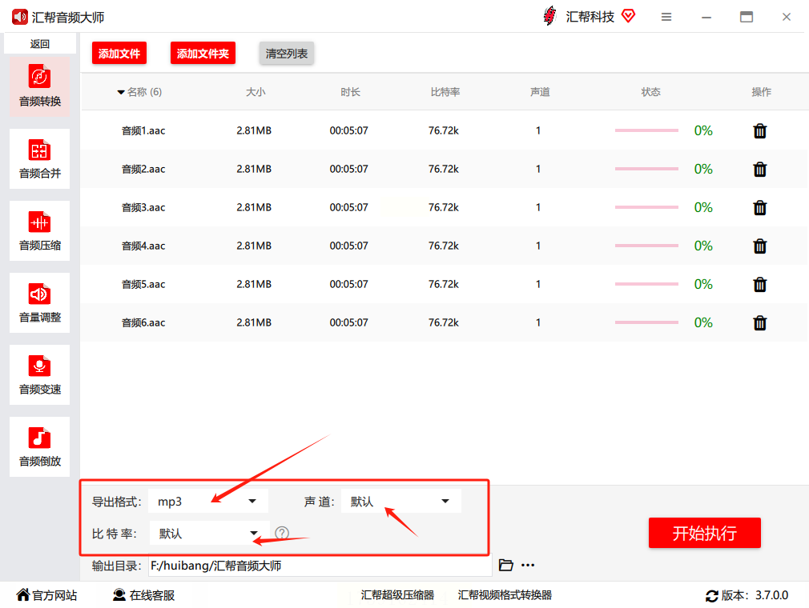The width and height of the screenshot is (809, 608).
Task: Expand the 声道 channel dropdown
Action: point(400,502)
